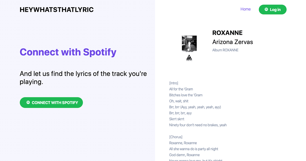Image resolution: width=306 pixels, height=161 pixels.
Task: Select the [Intro] lyrics section label
Action: [173, 83]
